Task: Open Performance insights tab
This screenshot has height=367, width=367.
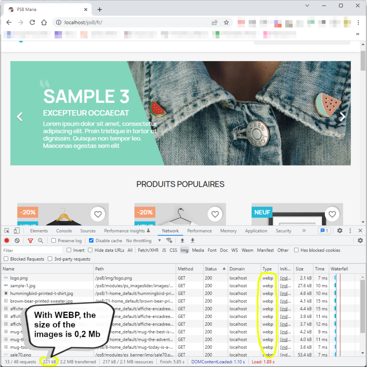Action: click(x=127, y=231)
